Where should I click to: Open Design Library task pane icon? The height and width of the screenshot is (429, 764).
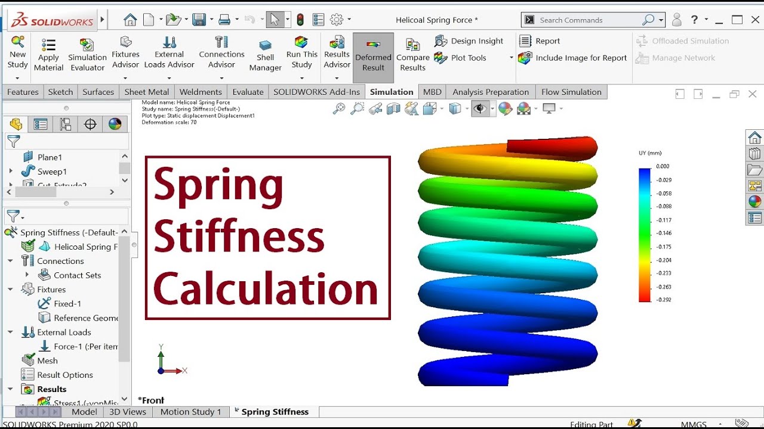[x=754, y=154]
